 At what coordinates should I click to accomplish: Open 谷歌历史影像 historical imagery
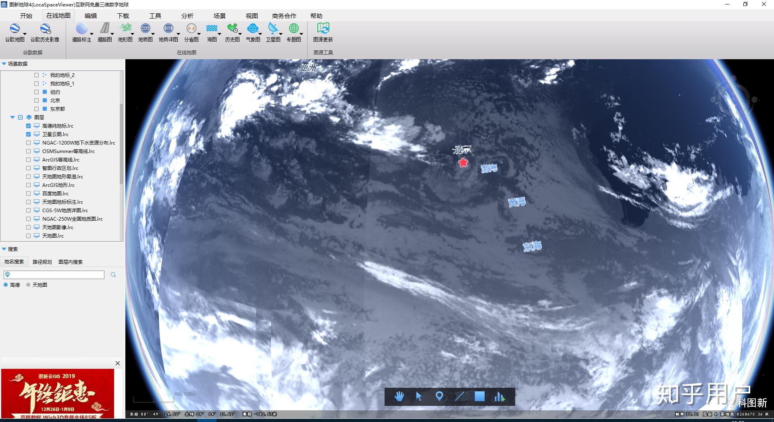45,32
